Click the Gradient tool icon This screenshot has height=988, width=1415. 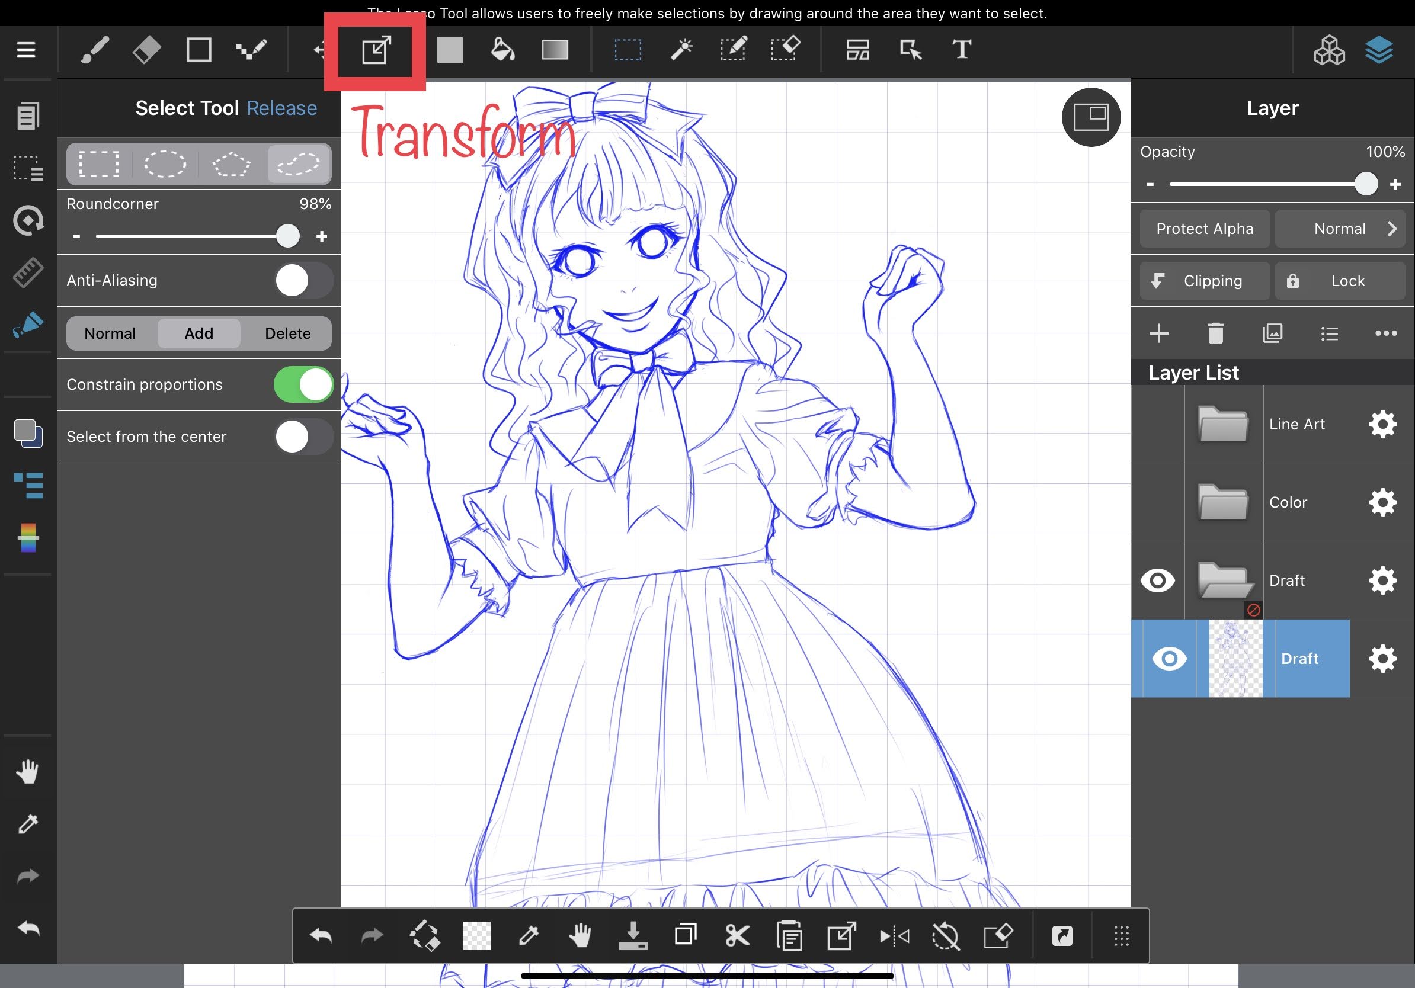pos(555,50)
